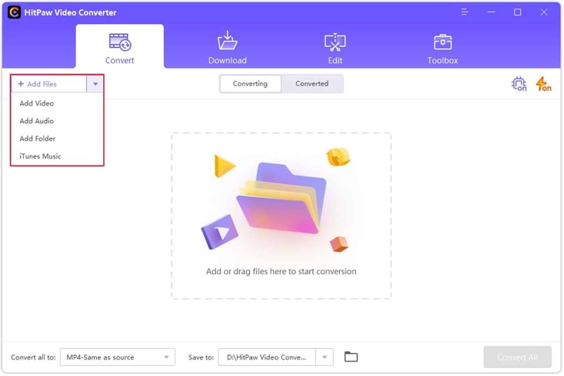The height and width of the screenshot is (376, 564).
Task: Minimize the HitPaw window
Action: [491, 12]
